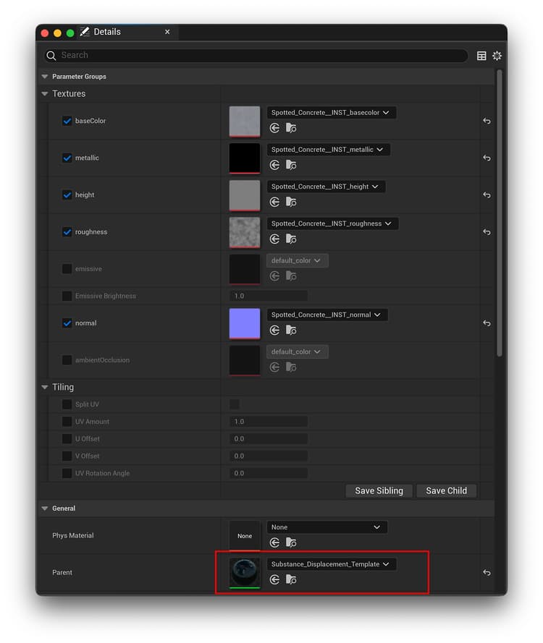Uncheck the roughness parameter
This screenshot has width=543, height=643.
point(67,232)
